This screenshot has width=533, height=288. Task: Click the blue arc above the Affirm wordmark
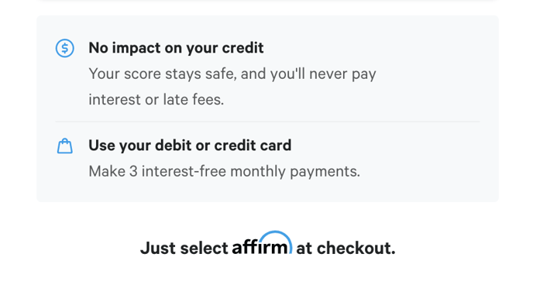276,238
